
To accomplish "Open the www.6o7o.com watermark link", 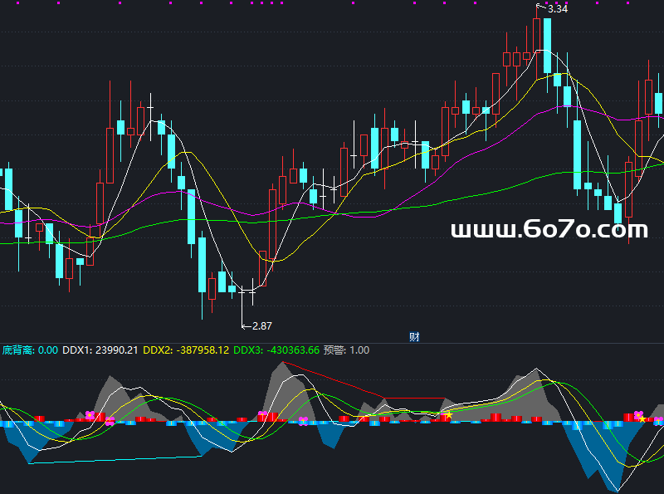I will coord(549,230).
